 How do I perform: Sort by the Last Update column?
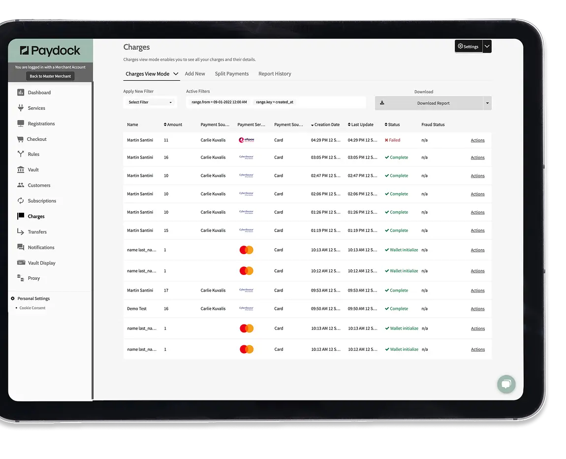click(x=361, y=125)
